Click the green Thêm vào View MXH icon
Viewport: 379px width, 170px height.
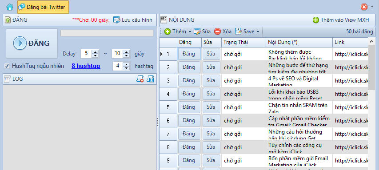coord(316,20)
